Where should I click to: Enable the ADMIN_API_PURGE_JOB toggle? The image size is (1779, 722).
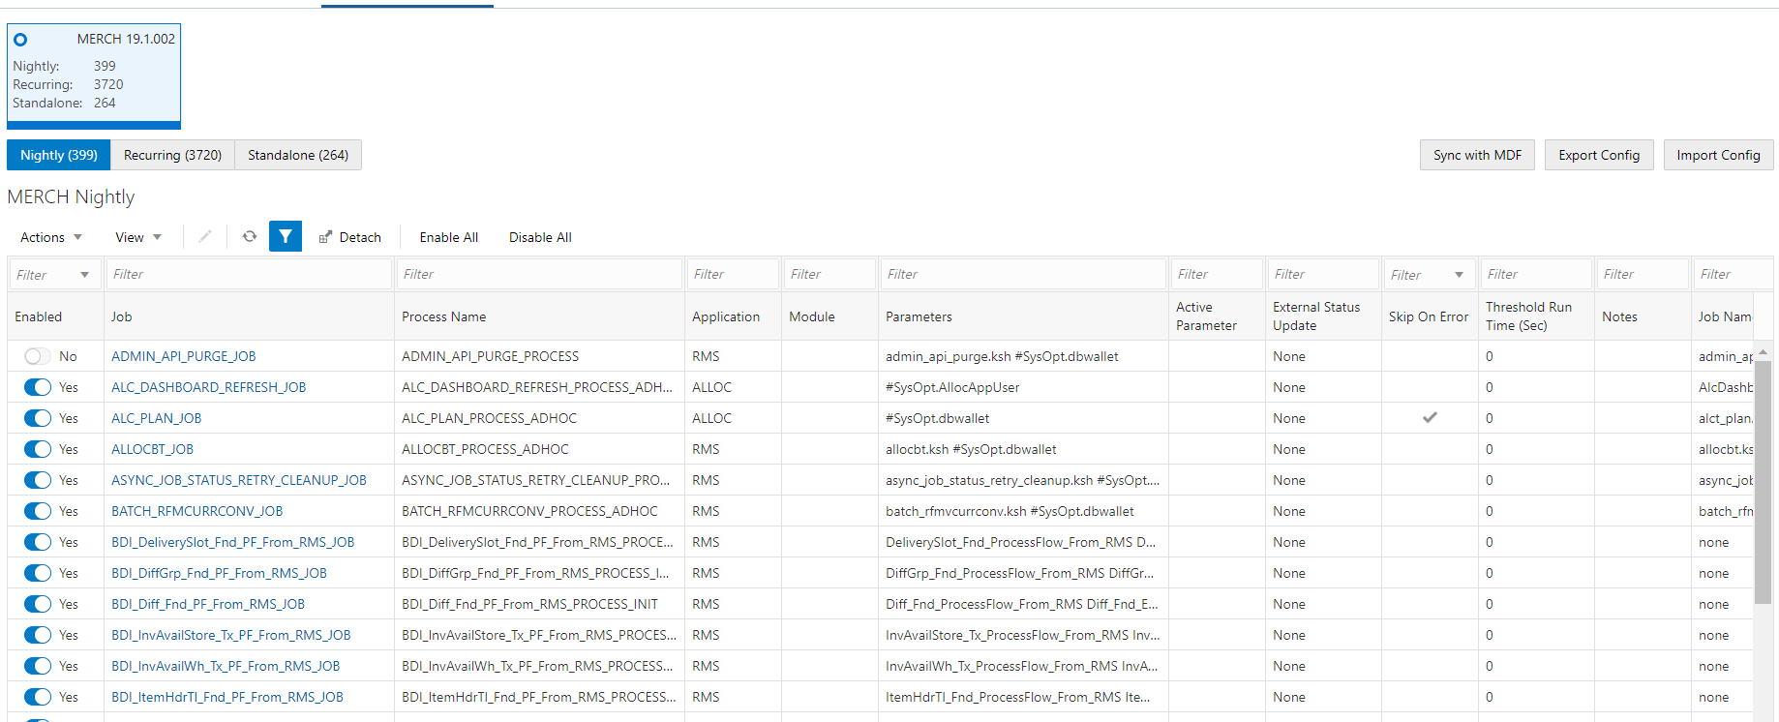tap(38, 356)
